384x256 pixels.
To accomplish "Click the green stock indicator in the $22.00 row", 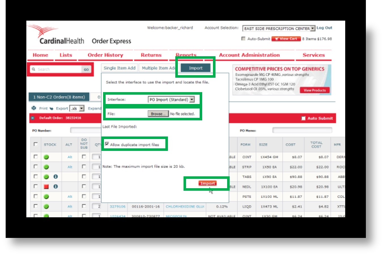I will click(46, 167).
